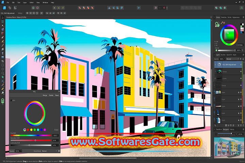Screen dimensions: 245x163
Task: Click the Hue Shift slider
Action: 31,135
